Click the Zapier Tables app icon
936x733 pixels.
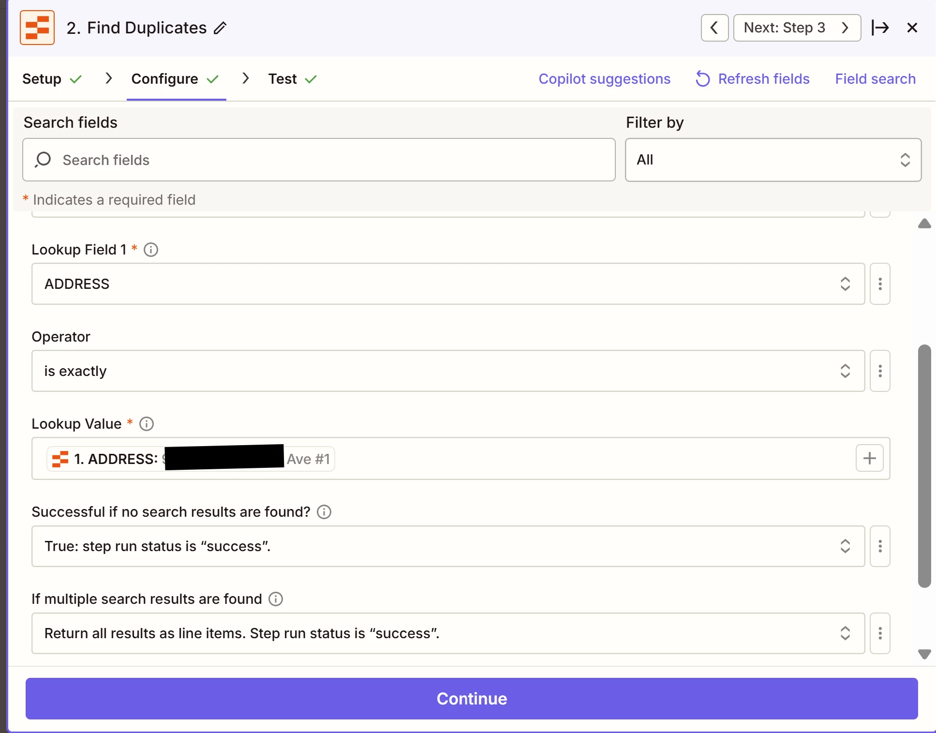[37, 28]
